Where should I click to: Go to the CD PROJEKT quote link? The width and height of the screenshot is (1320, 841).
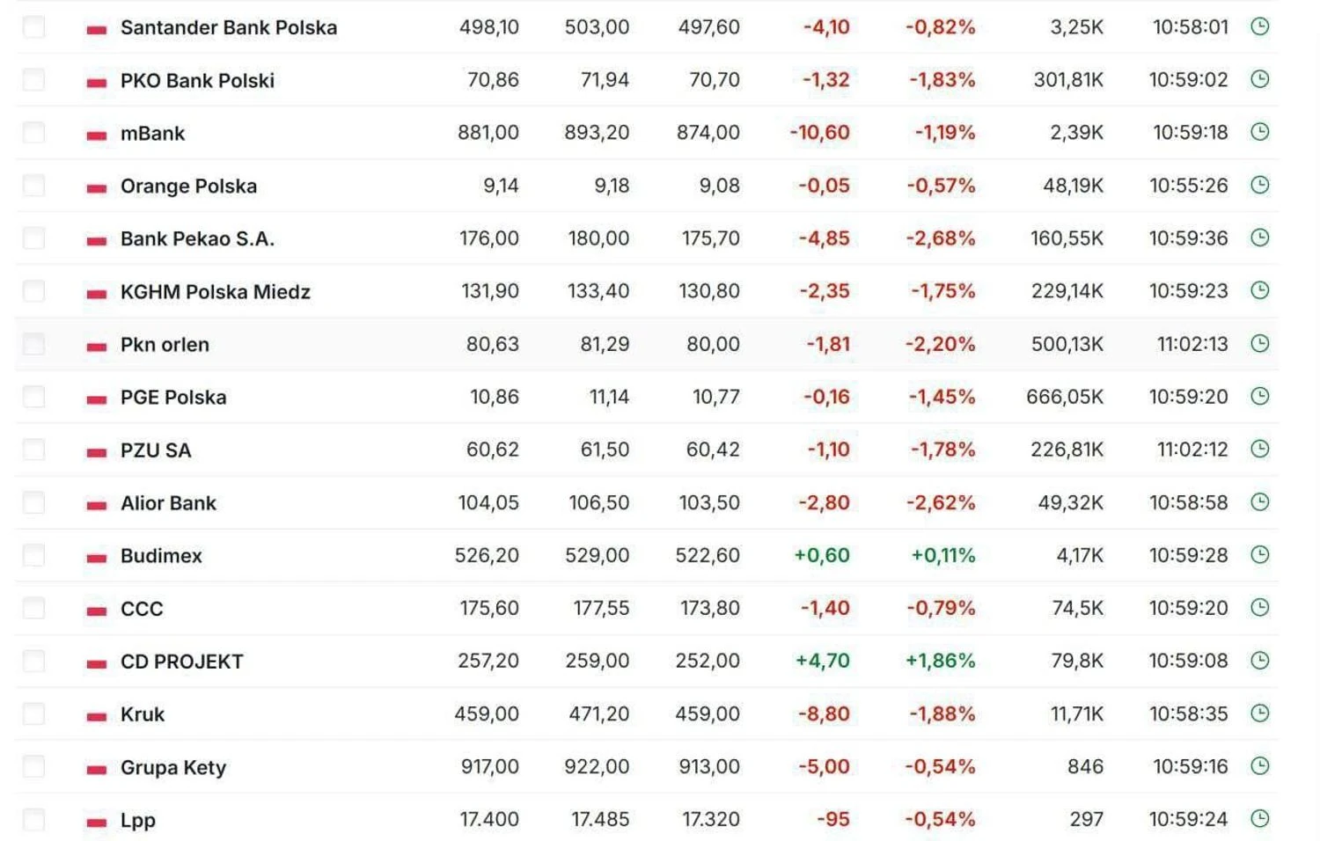click(x=181, y=662)
